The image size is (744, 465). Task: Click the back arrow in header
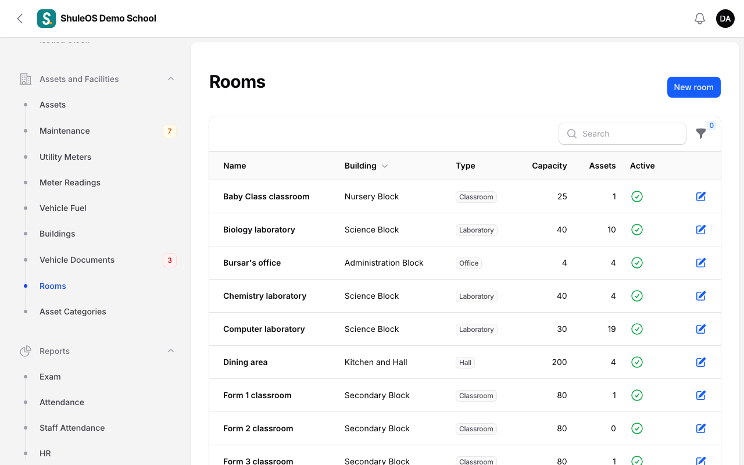point(20,19)
